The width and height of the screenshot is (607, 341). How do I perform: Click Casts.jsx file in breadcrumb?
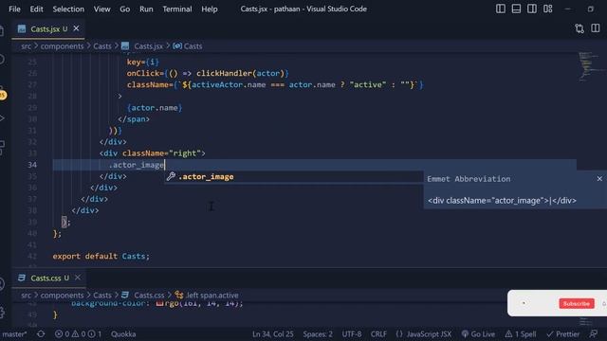tap(148, 46)
